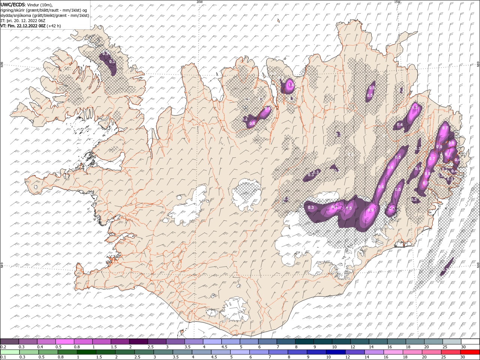Pick the lilac swatch above 14 in lower scale
This screenshot has width=480, height=360.
(374, 352)
